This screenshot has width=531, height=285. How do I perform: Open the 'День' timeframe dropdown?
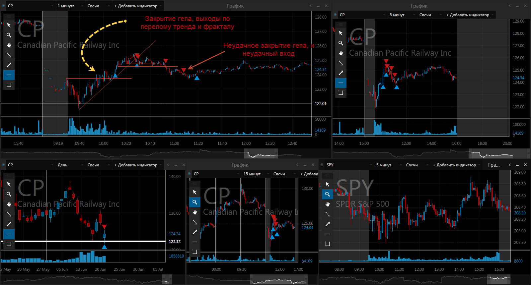click(x=64, y=165)
